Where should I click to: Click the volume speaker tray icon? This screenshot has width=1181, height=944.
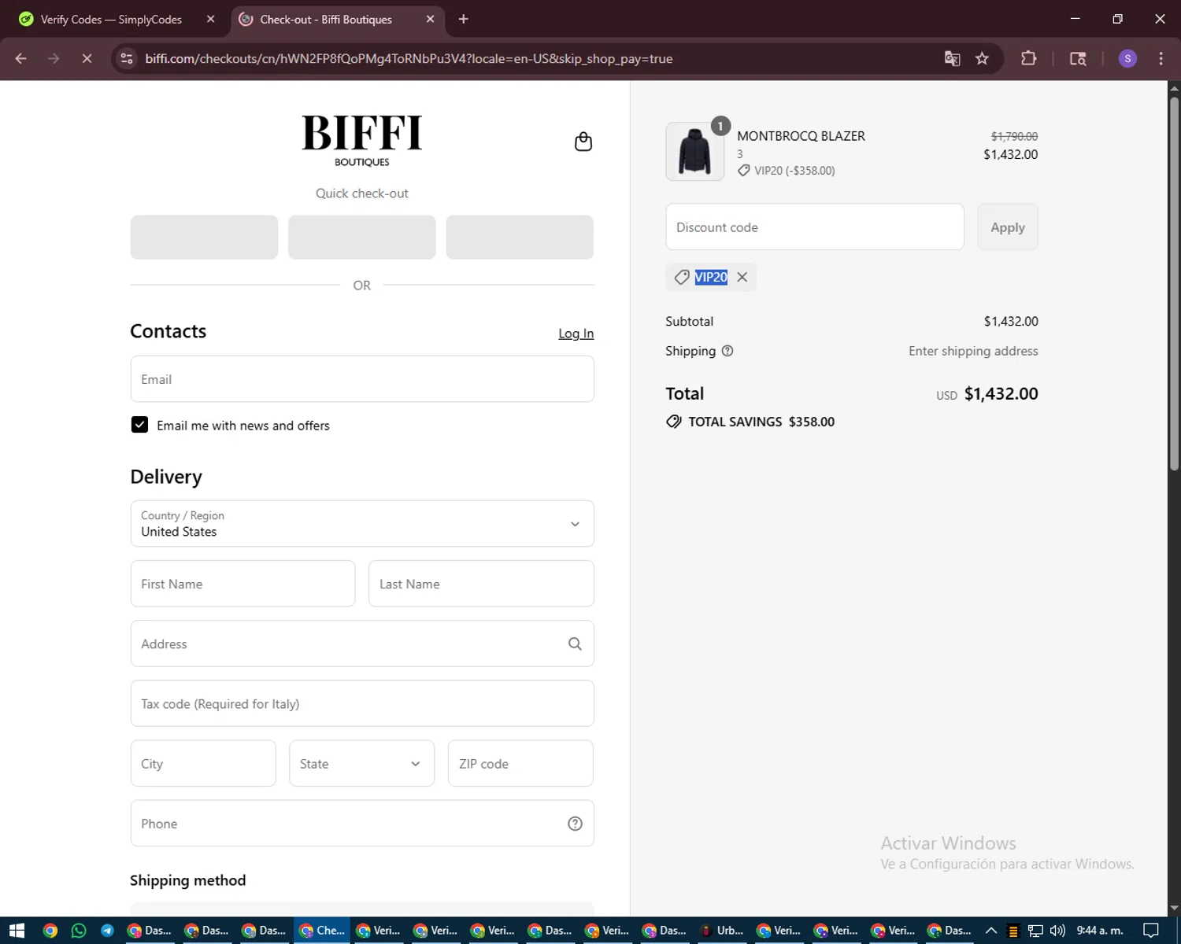[1057, 931]
